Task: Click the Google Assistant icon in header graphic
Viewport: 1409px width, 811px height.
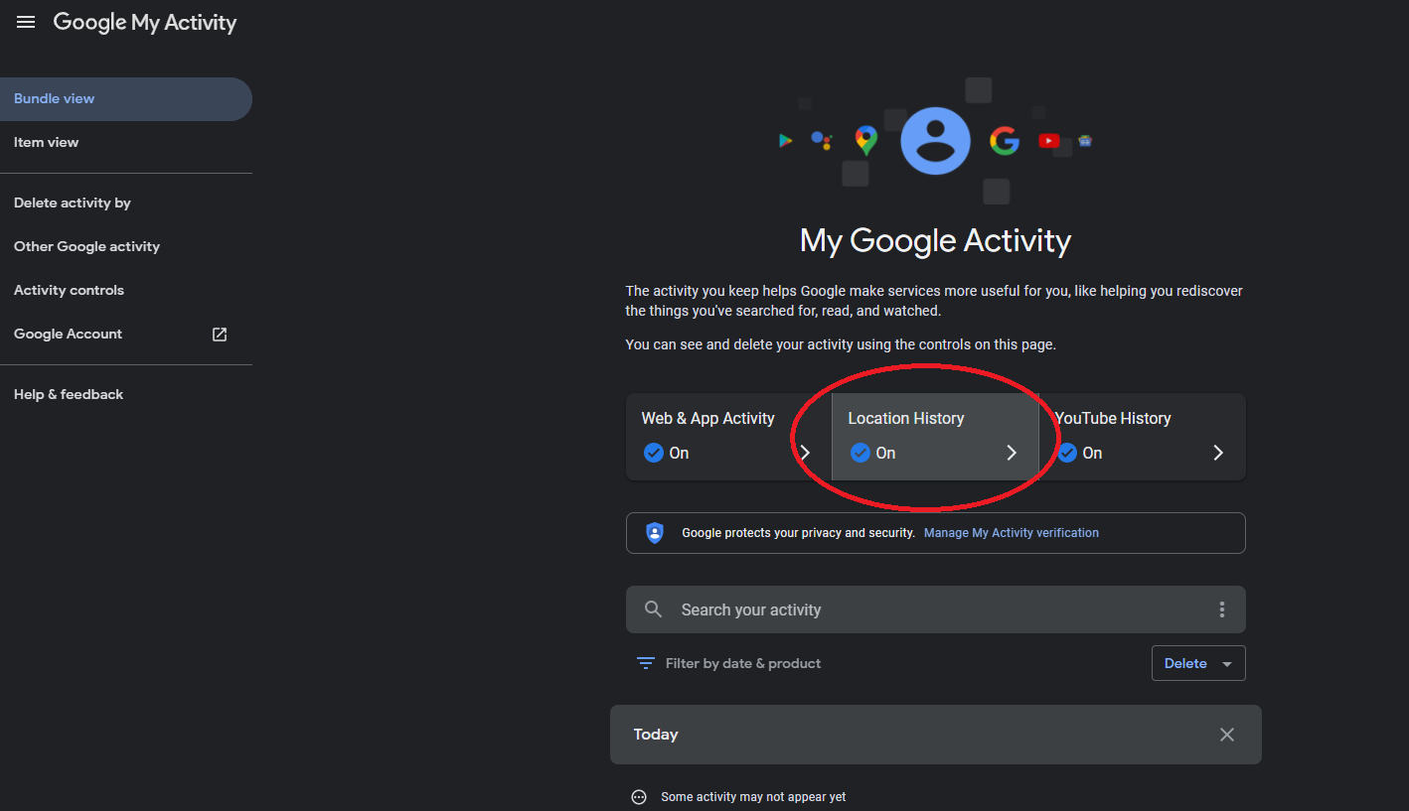Action: point(821,141)
